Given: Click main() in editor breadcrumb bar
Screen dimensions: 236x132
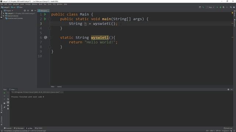Looking at the screenshot, I should [59, 87].
